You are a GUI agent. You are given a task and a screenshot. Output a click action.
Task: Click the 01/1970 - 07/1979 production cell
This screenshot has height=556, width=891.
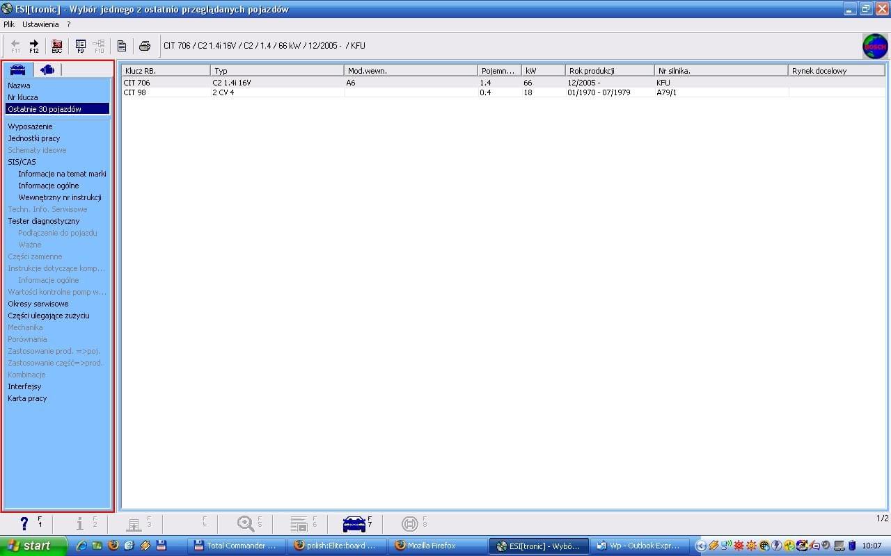pyautogui.click(x=610, y=92)
